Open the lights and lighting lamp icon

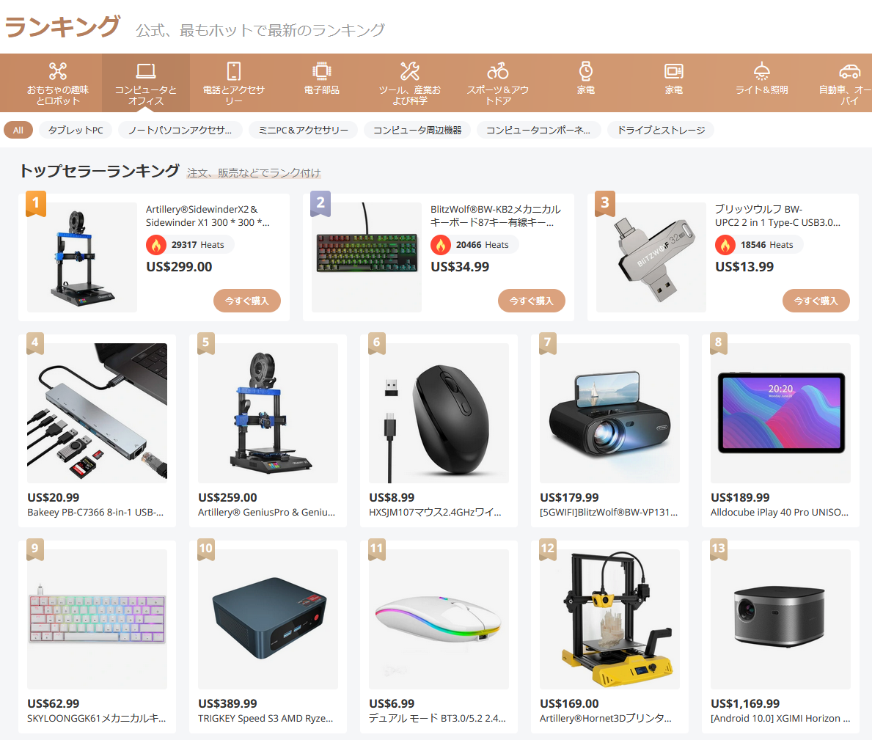tap(761, 71)
